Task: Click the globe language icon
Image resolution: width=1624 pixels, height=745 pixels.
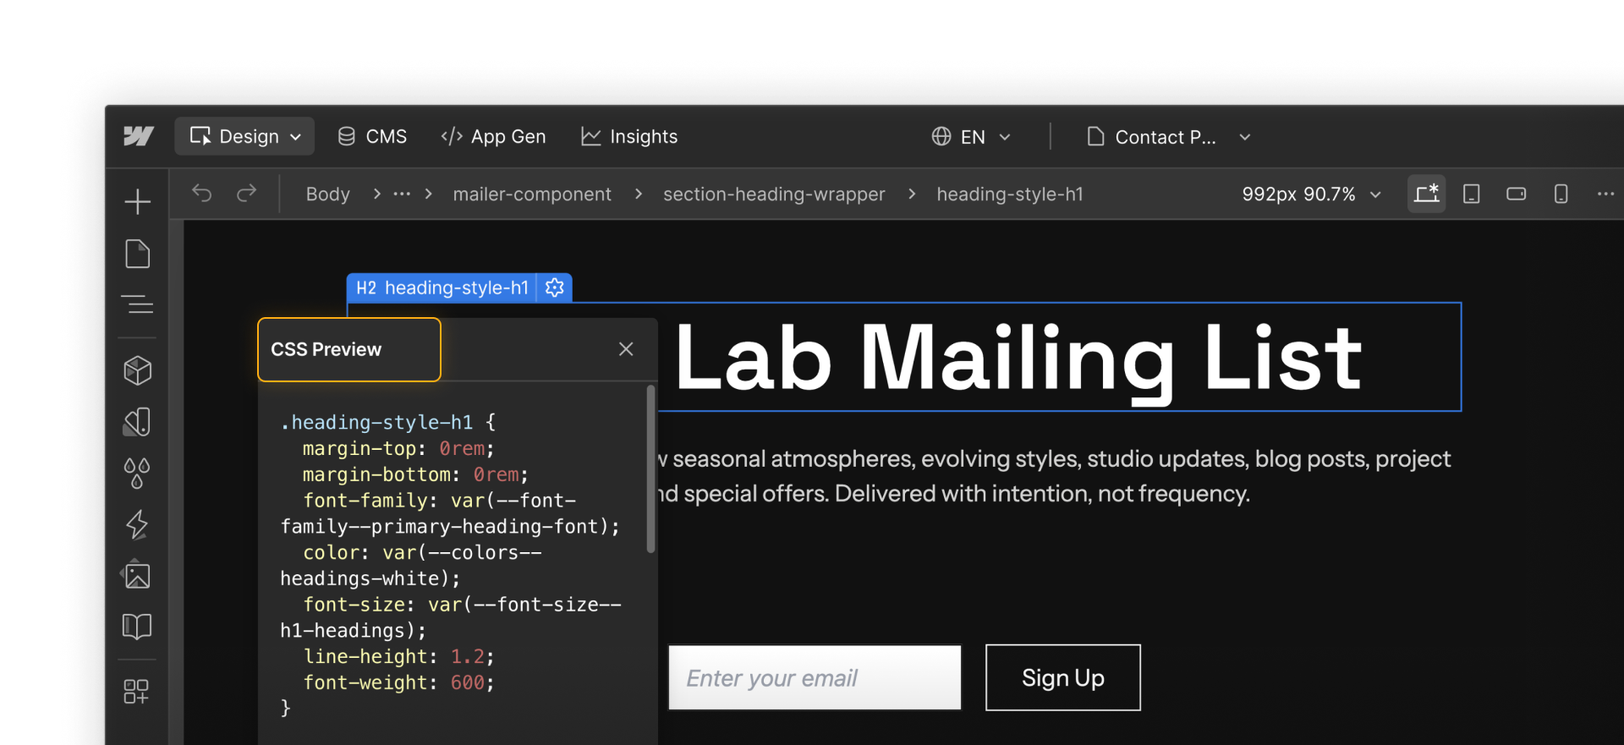Action: [941, 136]
